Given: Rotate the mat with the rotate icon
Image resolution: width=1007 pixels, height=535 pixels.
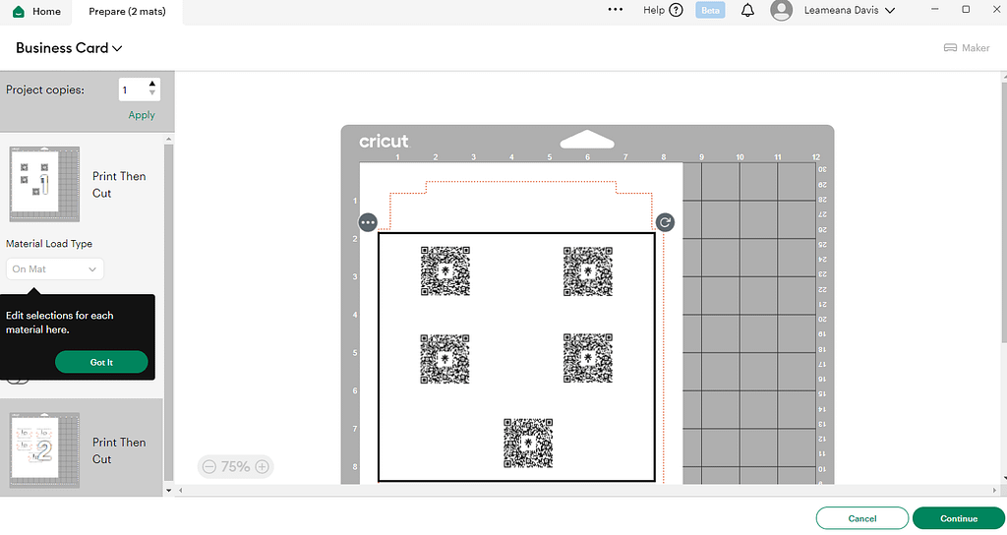Looking at the screenshot, I should 665,222.
